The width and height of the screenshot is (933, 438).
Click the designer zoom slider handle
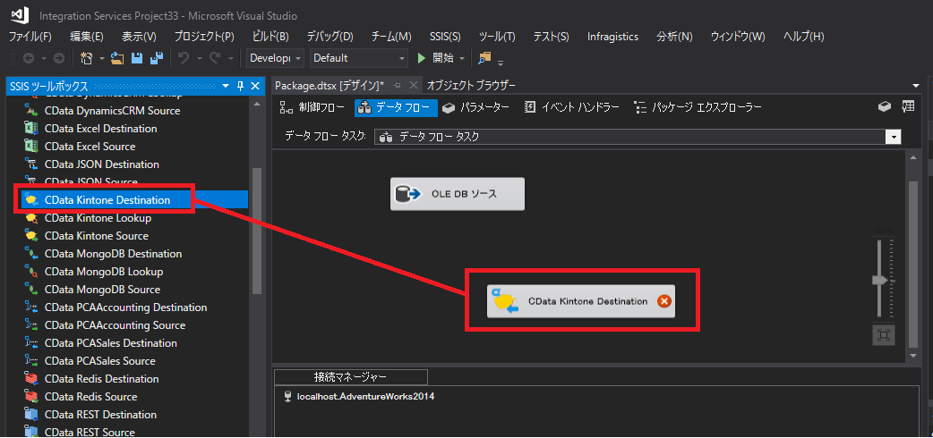pyautogui.click(x=879, y=280)
